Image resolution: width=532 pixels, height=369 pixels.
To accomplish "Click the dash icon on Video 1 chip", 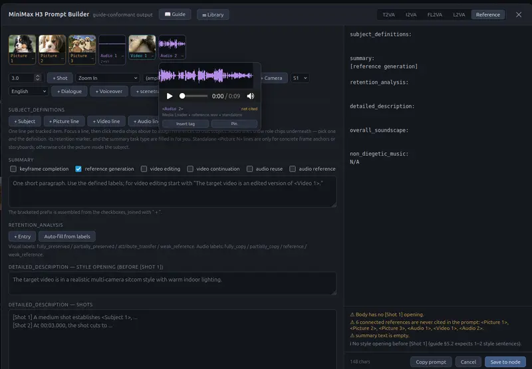I will click(152, 56).
